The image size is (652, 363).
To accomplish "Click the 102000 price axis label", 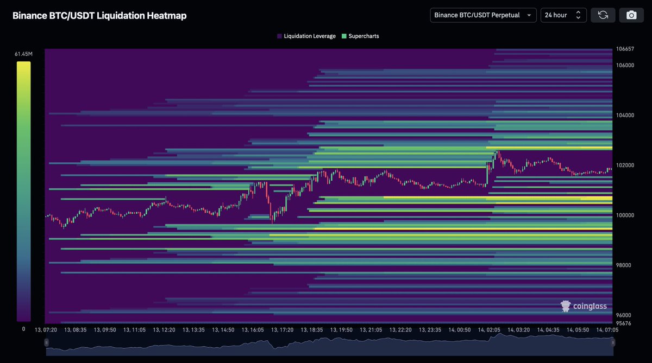I will click(625, 165).
